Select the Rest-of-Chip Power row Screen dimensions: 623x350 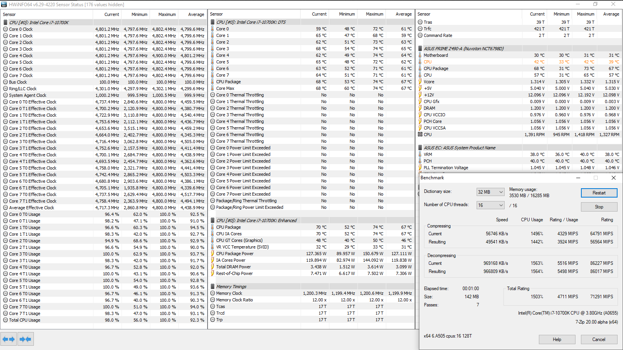tap(311, 273)
